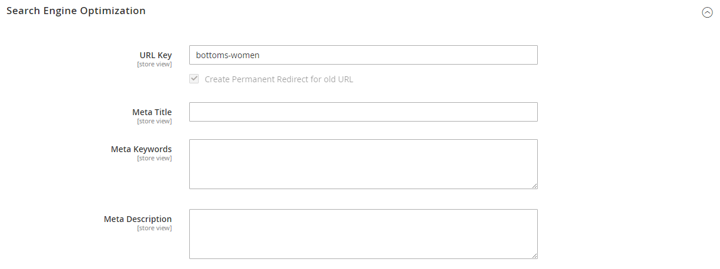
Task: Click the Meta Description field label
Action: click(138, 219)
